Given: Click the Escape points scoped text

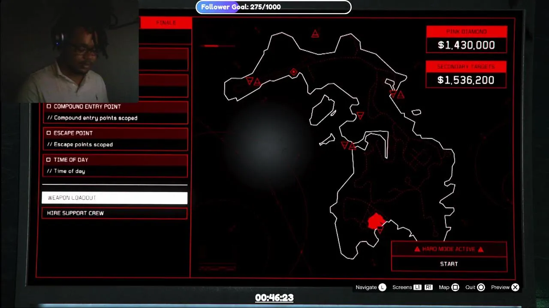Looking at the screenshot, I should [80, 145].
